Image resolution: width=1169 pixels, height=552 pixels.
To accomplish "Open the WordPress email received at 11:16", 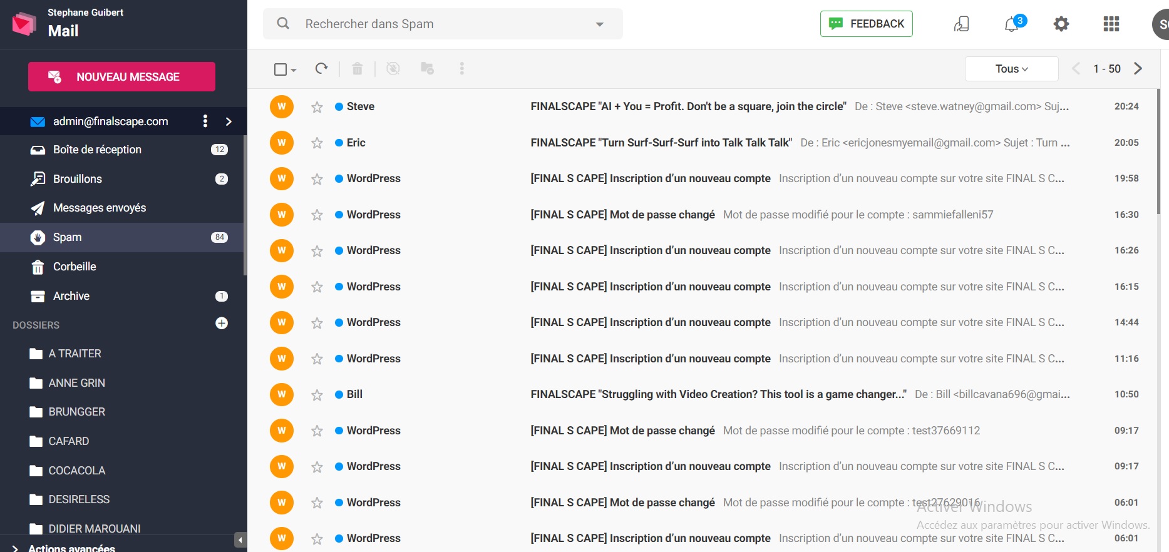I will 702,359.
